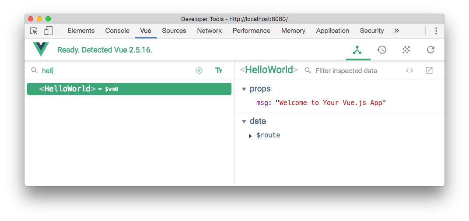Select the HelloWorld component row
The width and height of the screenshot is (469, 221).
(x=129, y=89)
